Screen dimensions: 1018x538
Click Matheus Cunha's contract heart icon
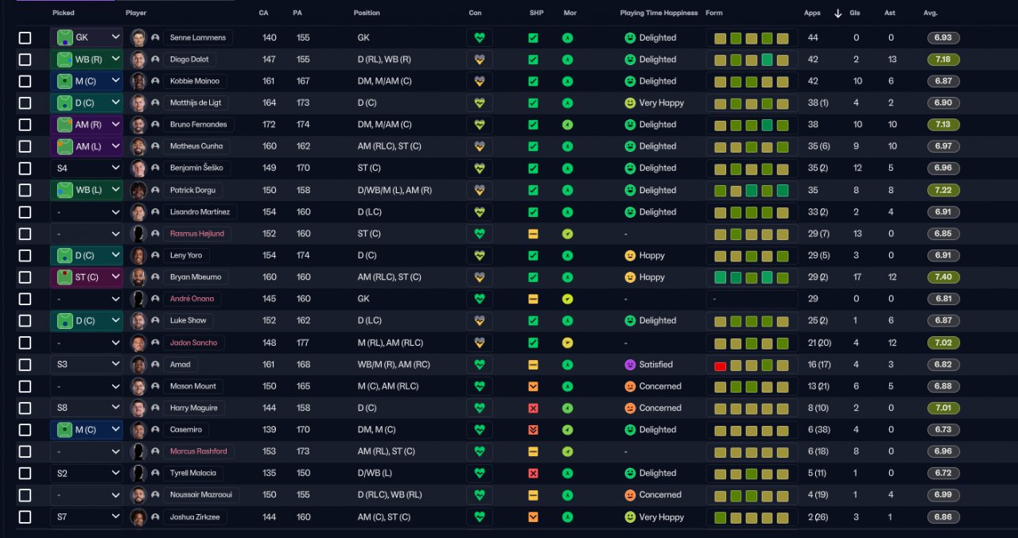coord(479,146)
